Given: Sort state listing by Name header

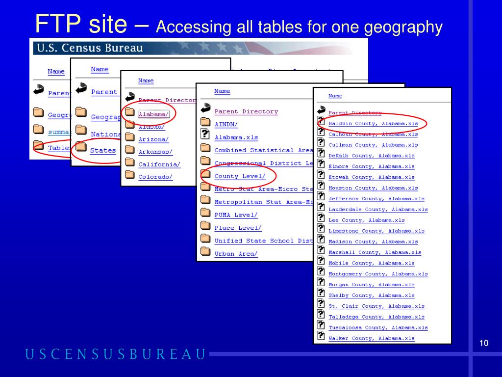Looking at the screenshot, I should pos(146,81).
